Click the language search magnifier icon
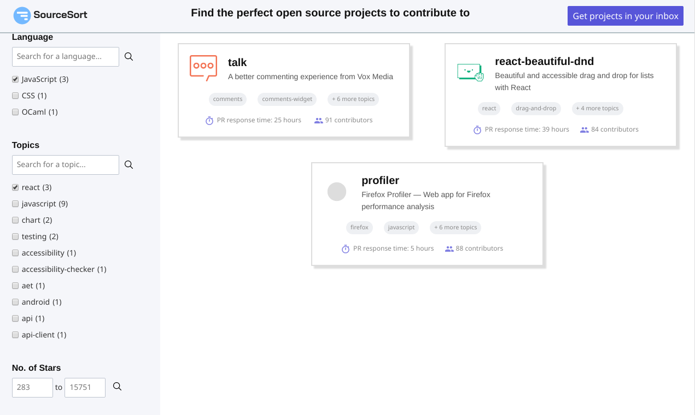This screenshot has height=415, width=695. click(x=129, y=56)
